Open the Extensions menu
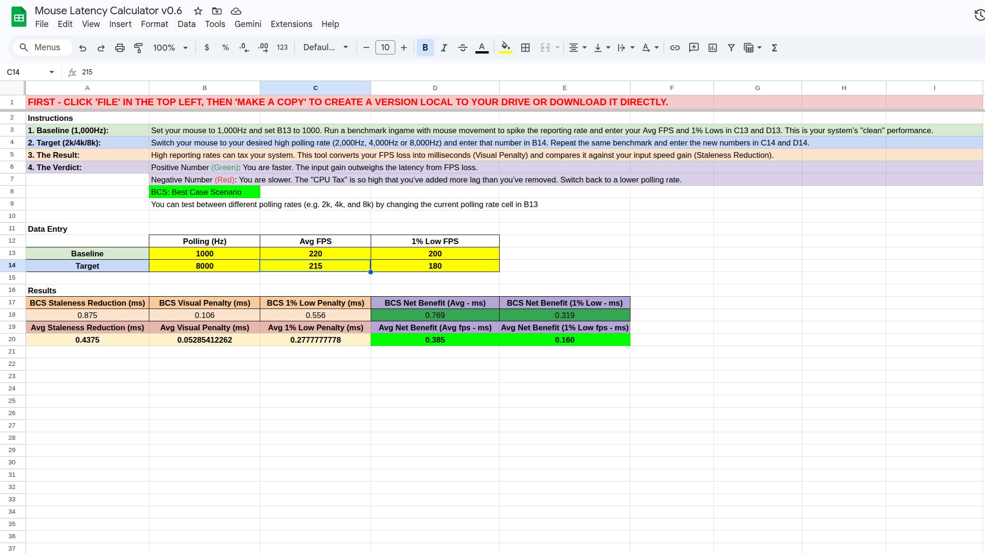The image size is (985, 554). [x=291, y=24]
